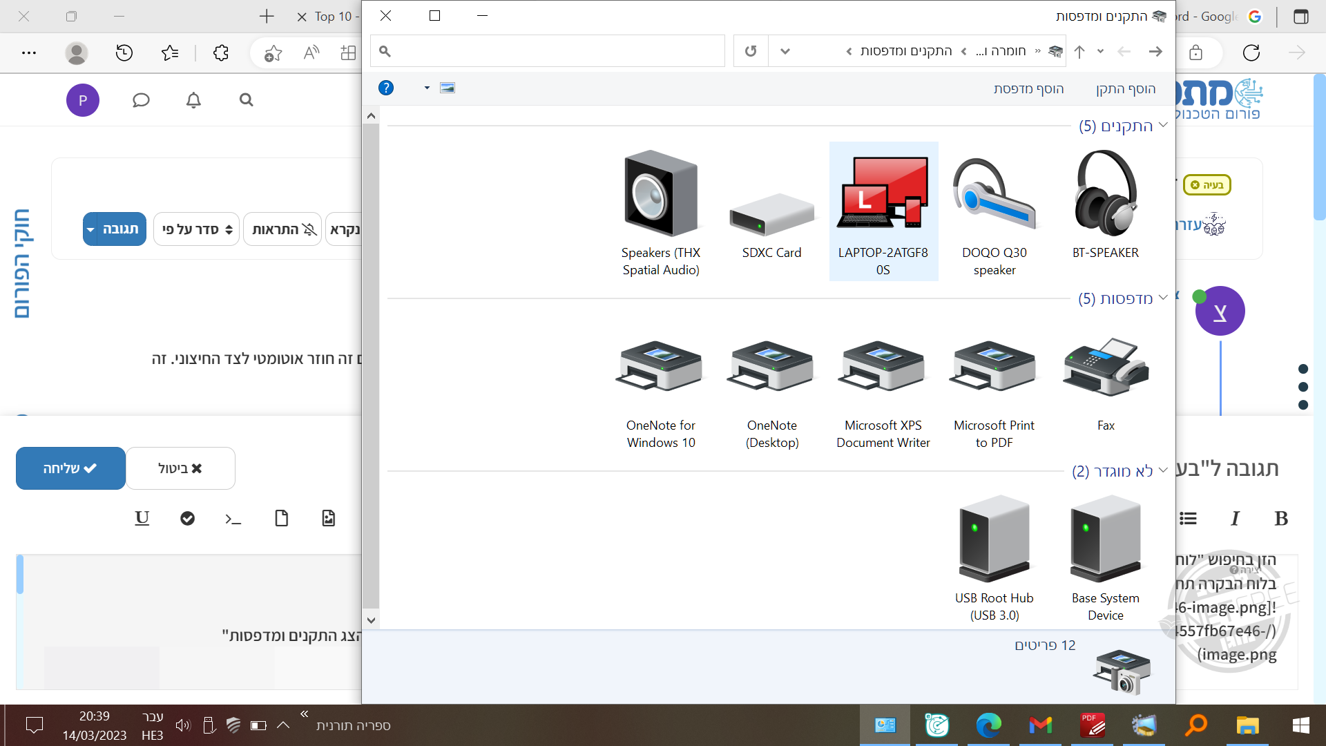Click the file upload icon in editor
1326x746 pixels.
tap(281, 518)
